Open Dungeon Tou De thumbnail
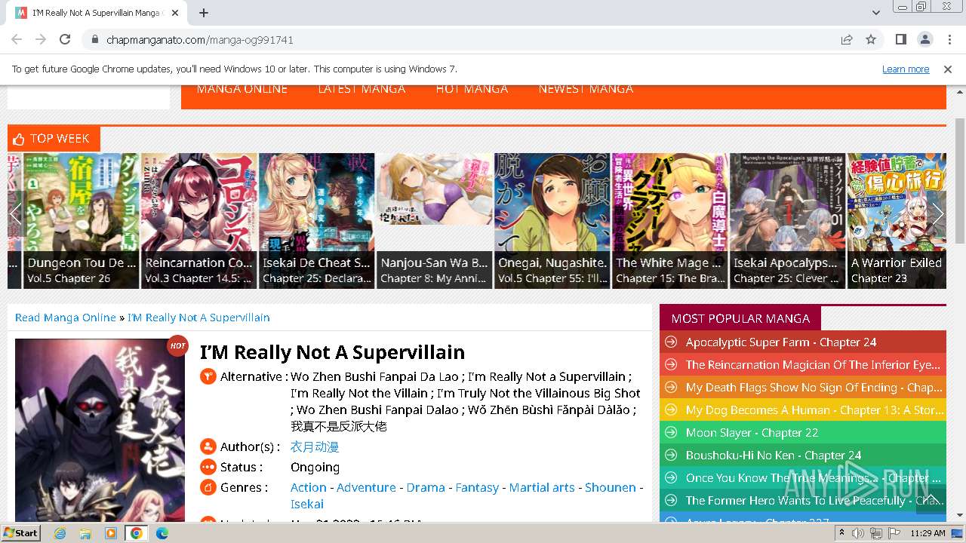 (x=82, y=220)
